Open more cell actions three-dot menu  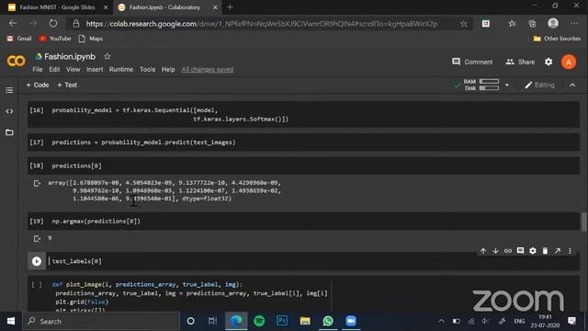570,251
